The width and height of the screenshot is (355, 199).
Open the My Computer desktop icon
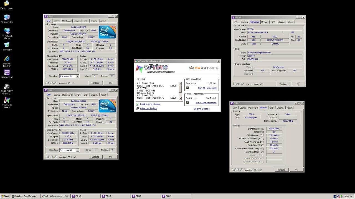pyautogui.click(x=7, y=19)
